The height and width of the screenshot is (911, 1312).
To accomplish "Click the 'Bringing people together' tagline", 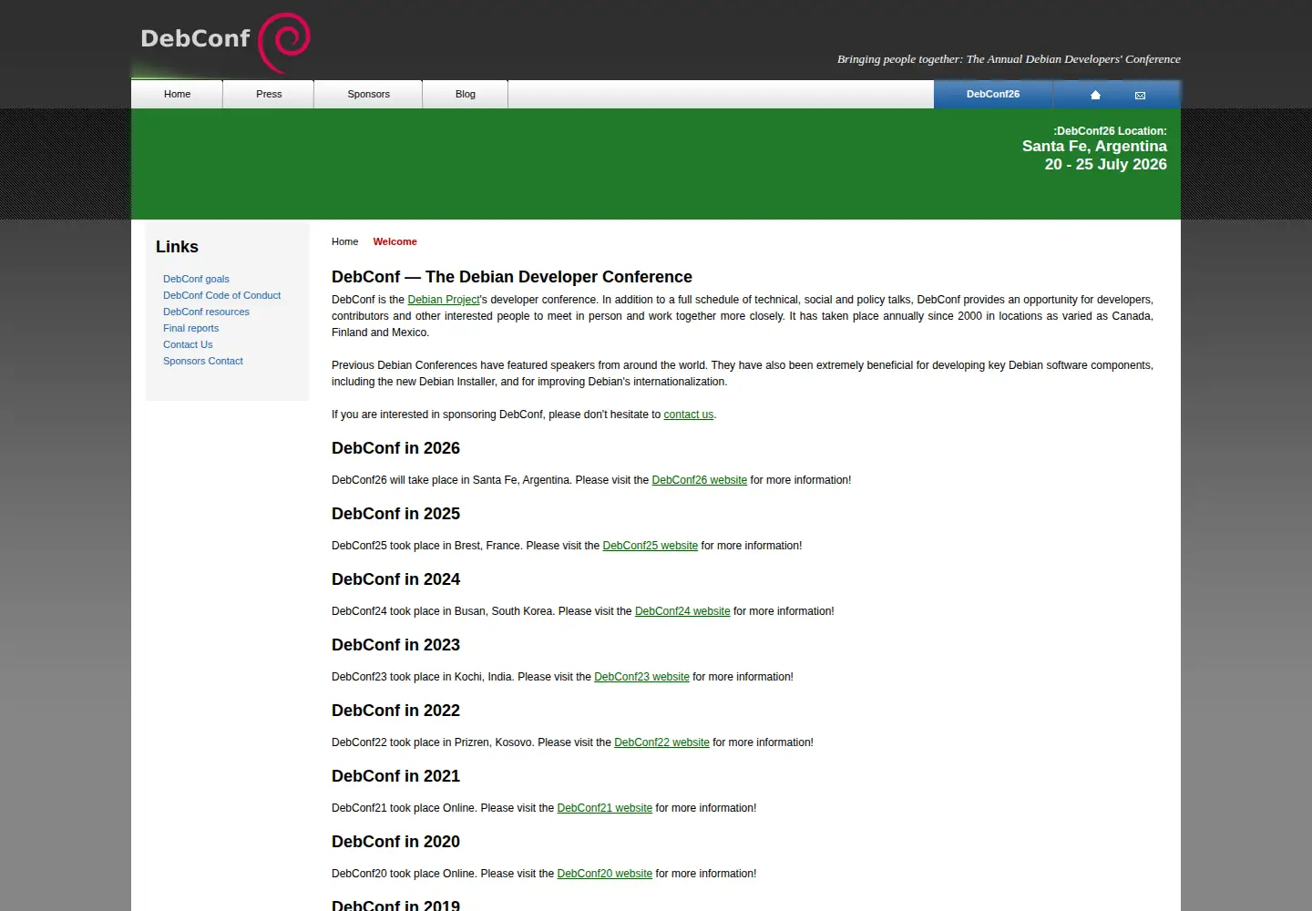I will click(x=1009, y=59).
